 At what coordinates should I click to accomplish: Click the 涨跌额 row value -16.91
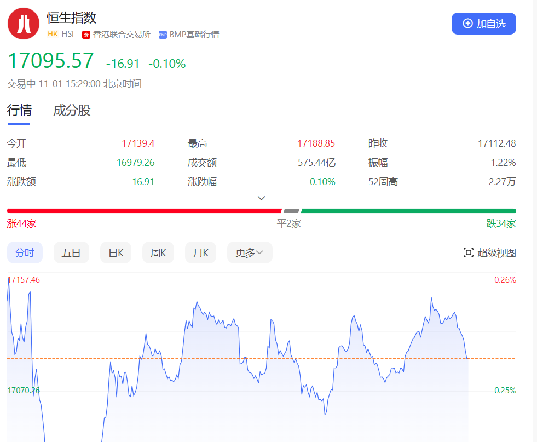[141, 182]
